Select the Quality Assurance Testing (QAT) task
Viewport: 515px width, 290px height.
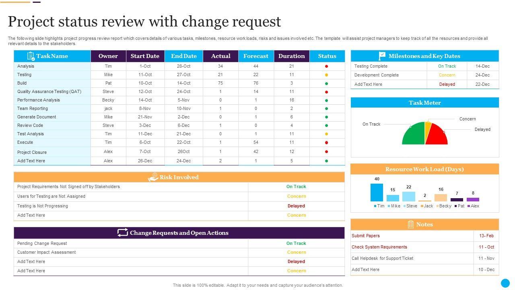49,91
